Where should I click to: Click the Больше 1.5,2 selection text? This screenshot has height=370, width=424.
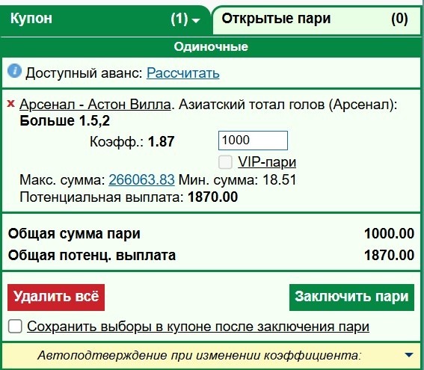click(x=65, y=121)
